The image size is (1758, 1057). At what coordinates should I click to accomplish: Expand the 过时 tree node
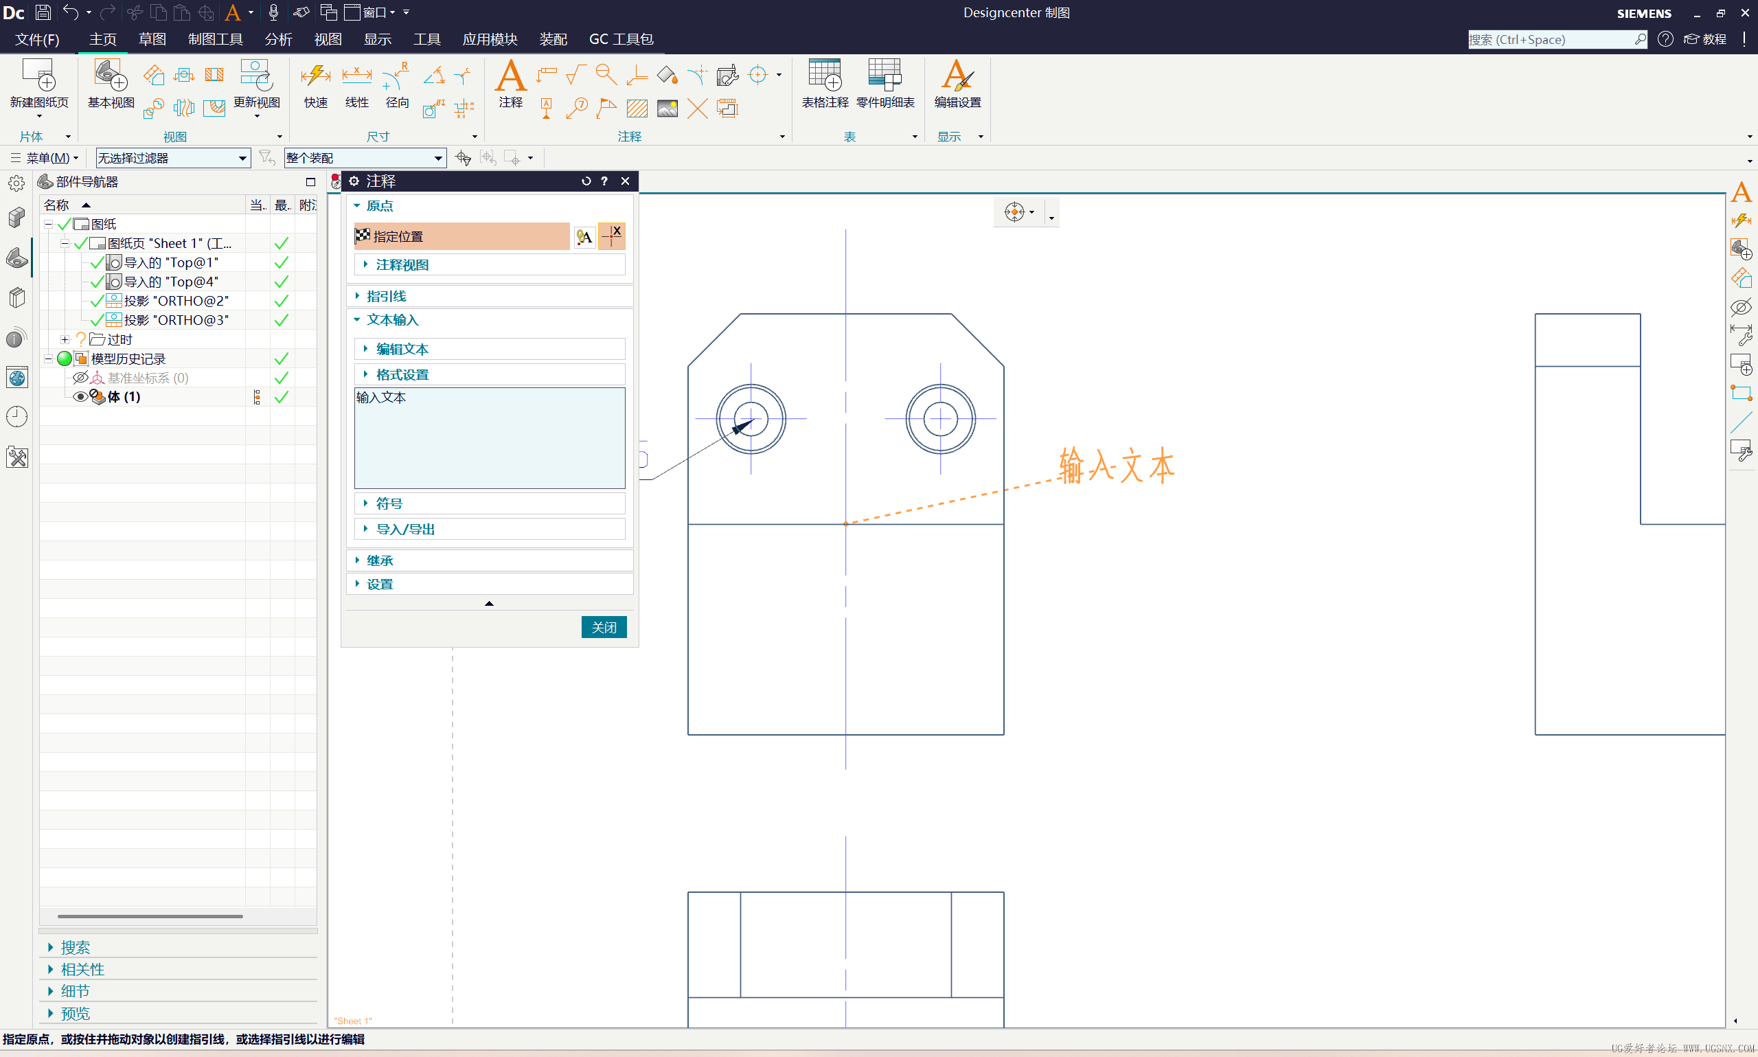[65, 339]
